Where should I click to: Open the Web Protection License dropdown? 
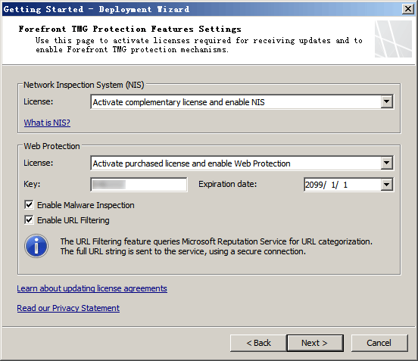[386, 163]
